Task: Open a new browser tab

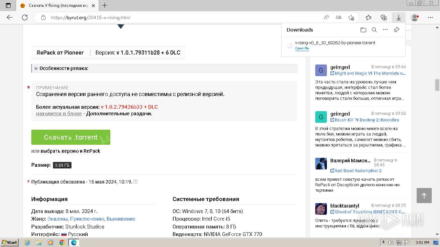Action: [105, 5]
